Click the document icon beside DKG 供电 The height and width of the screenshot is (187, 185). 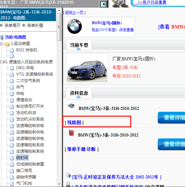[12, 68]
